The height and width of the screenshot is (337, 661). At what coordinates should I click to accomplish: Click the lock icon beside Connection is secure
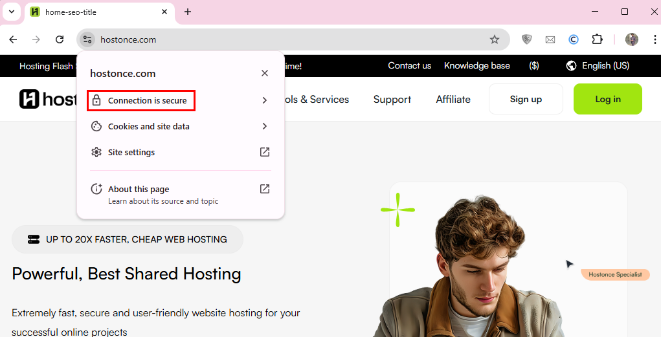pos(96,100)
